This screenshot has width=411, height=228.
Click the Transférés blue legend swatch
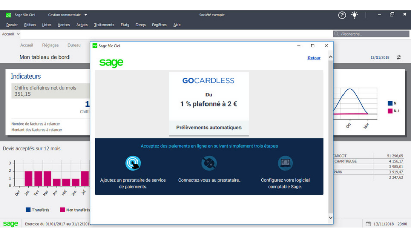tap(28, 210)
